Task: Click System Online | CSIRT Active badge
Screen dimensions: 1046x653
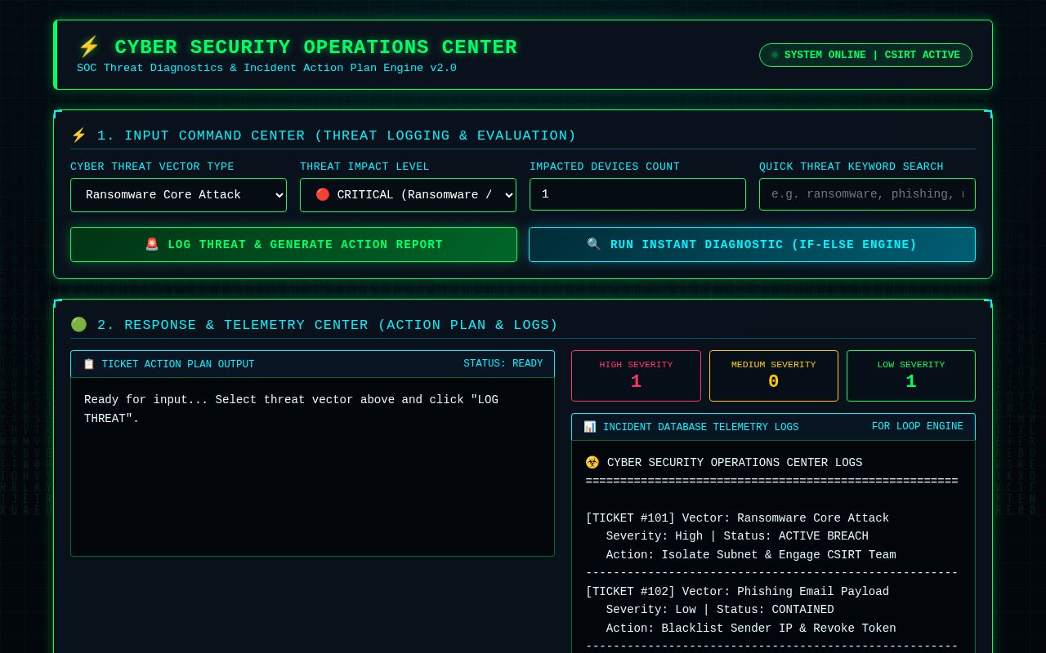Action: (865, 55)
